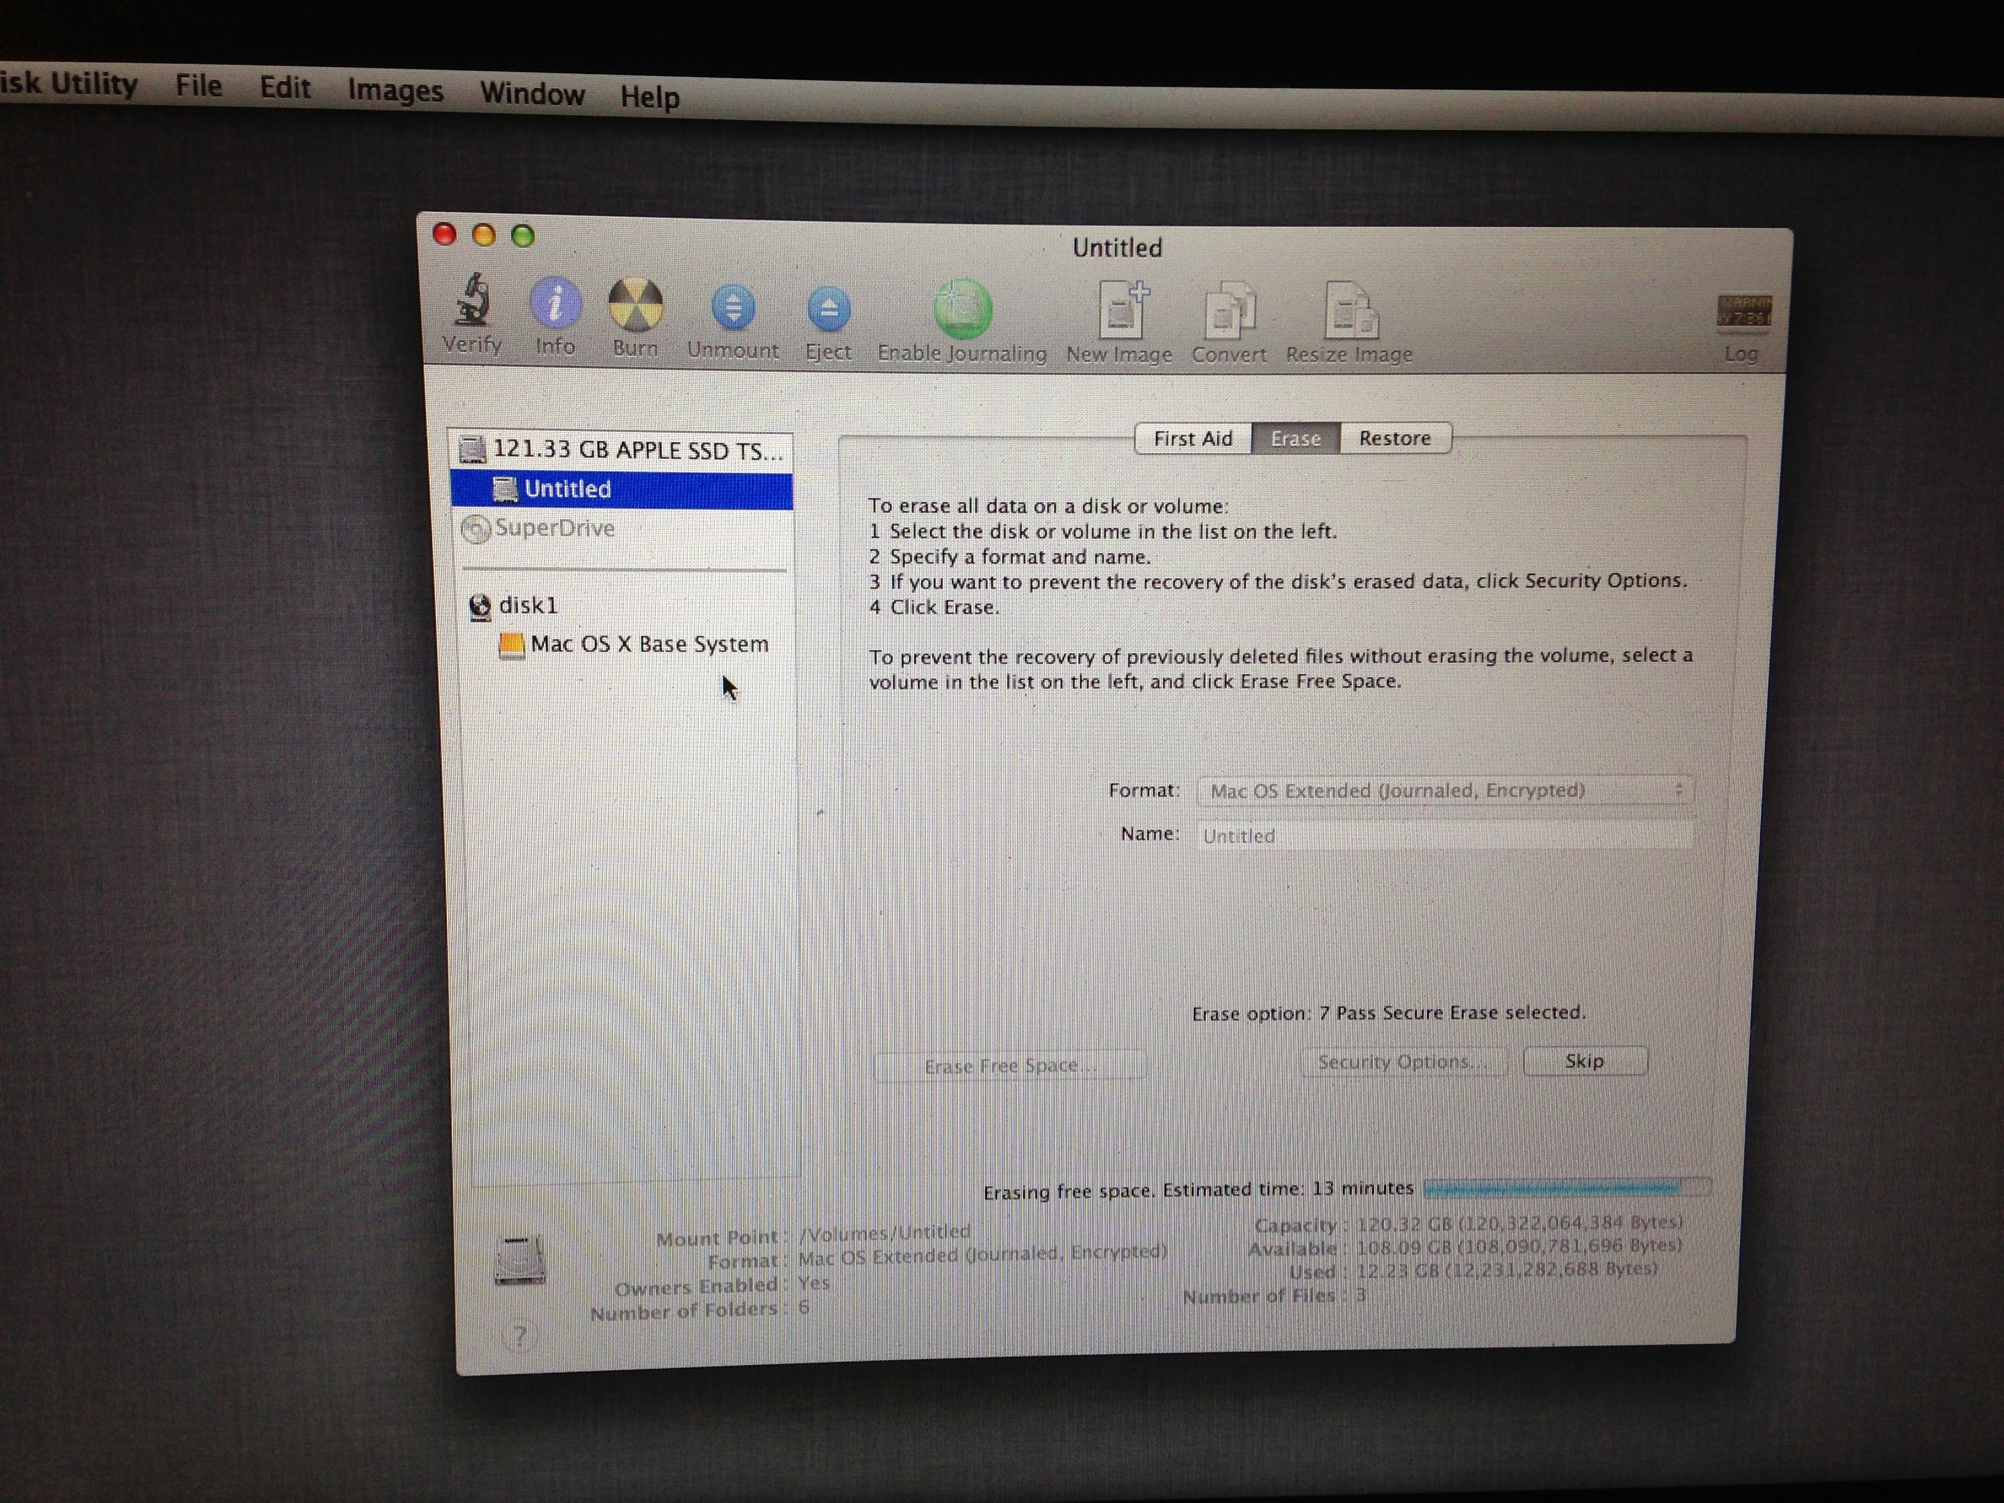2004x1503 pixels.
Task: Click the Unmount toolbar icon
Action: [x=733, y=308]
